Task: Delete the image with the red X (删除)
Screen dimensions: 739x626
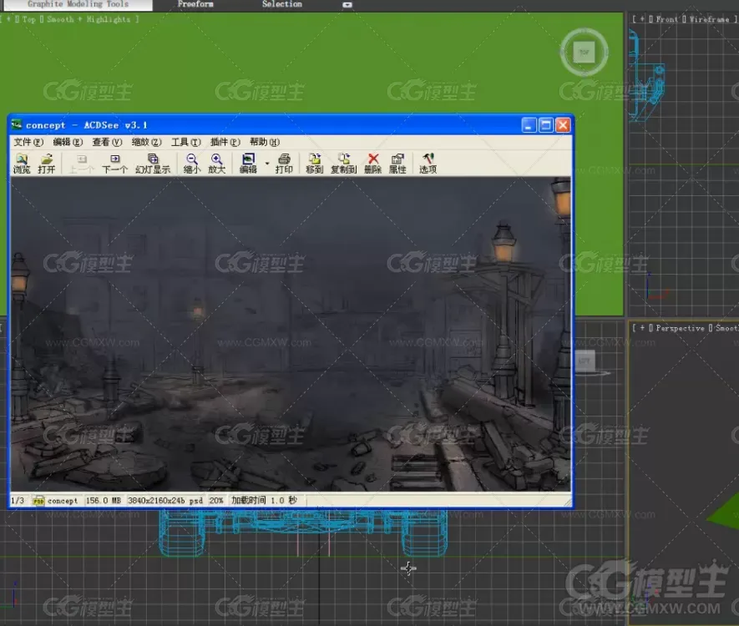Action: point(372,164)
